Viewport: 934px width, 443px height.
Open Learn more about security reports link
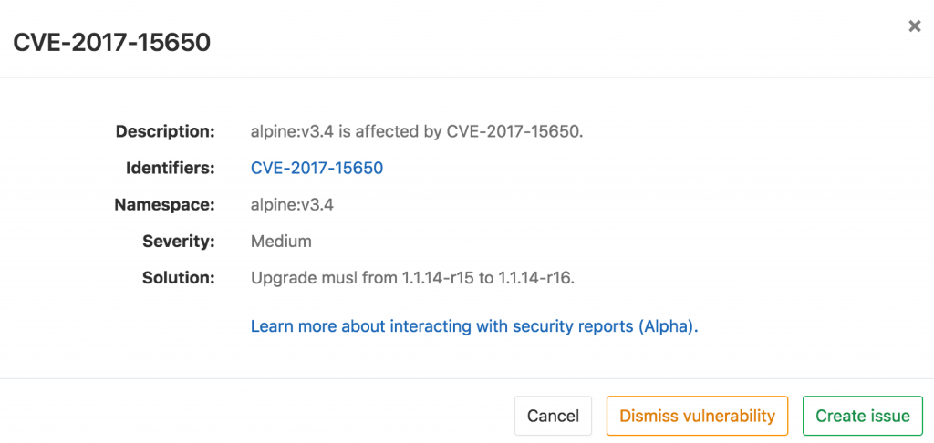(x=474, y=325)
